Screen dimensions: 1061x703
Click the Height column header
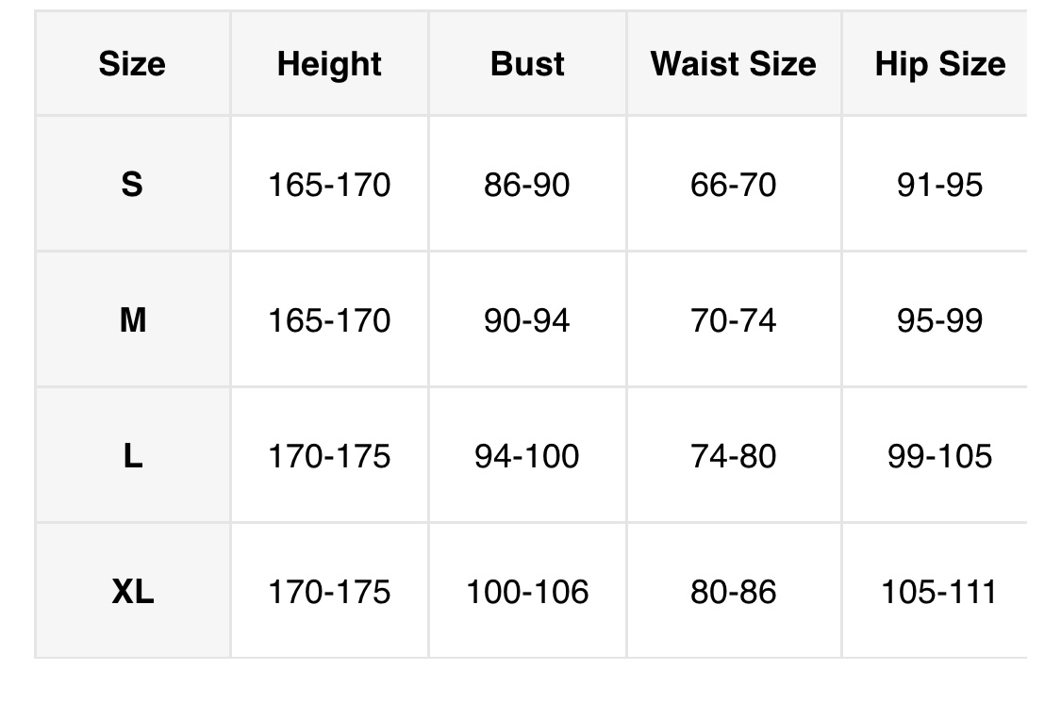329,64
